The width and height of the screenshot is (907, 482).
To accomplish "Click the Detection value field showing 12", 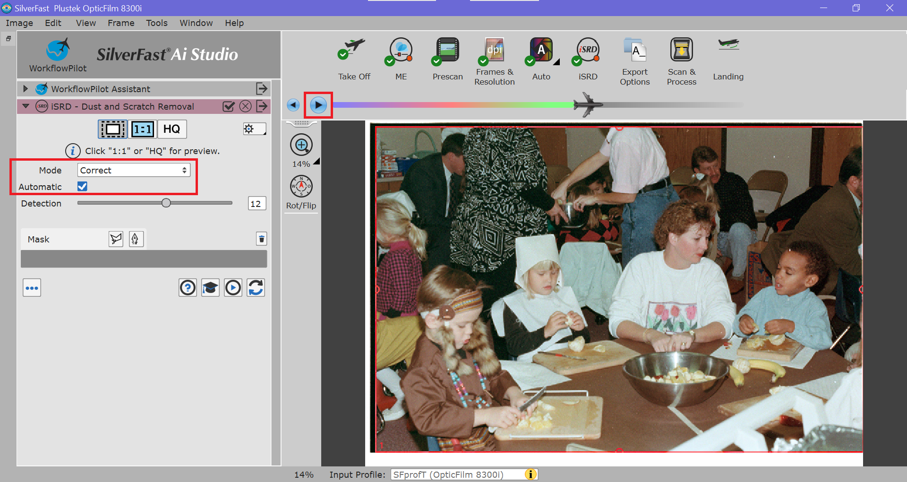I will click(257, 204).
